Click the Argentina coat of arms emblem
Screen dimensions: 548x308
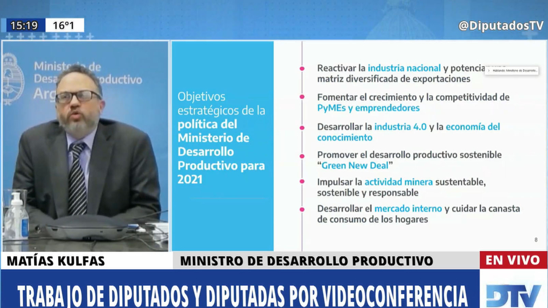(x=12, y=79)
